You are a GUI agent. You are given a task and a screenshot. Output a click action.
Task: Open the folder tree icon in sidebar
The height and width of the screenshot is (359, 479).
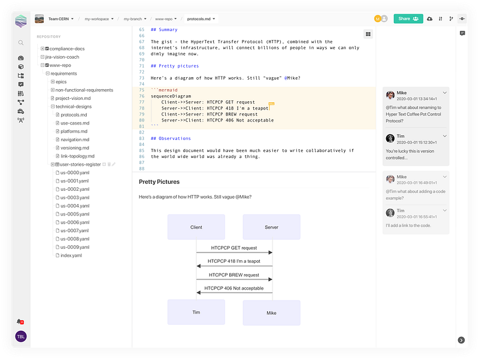pyautogui.click(x=21, y=76)
